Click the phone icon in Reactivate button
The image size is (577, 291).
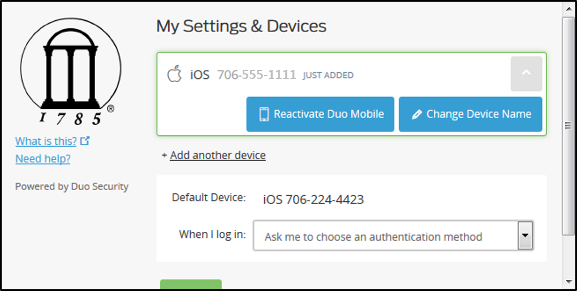(x=264, y=114)
